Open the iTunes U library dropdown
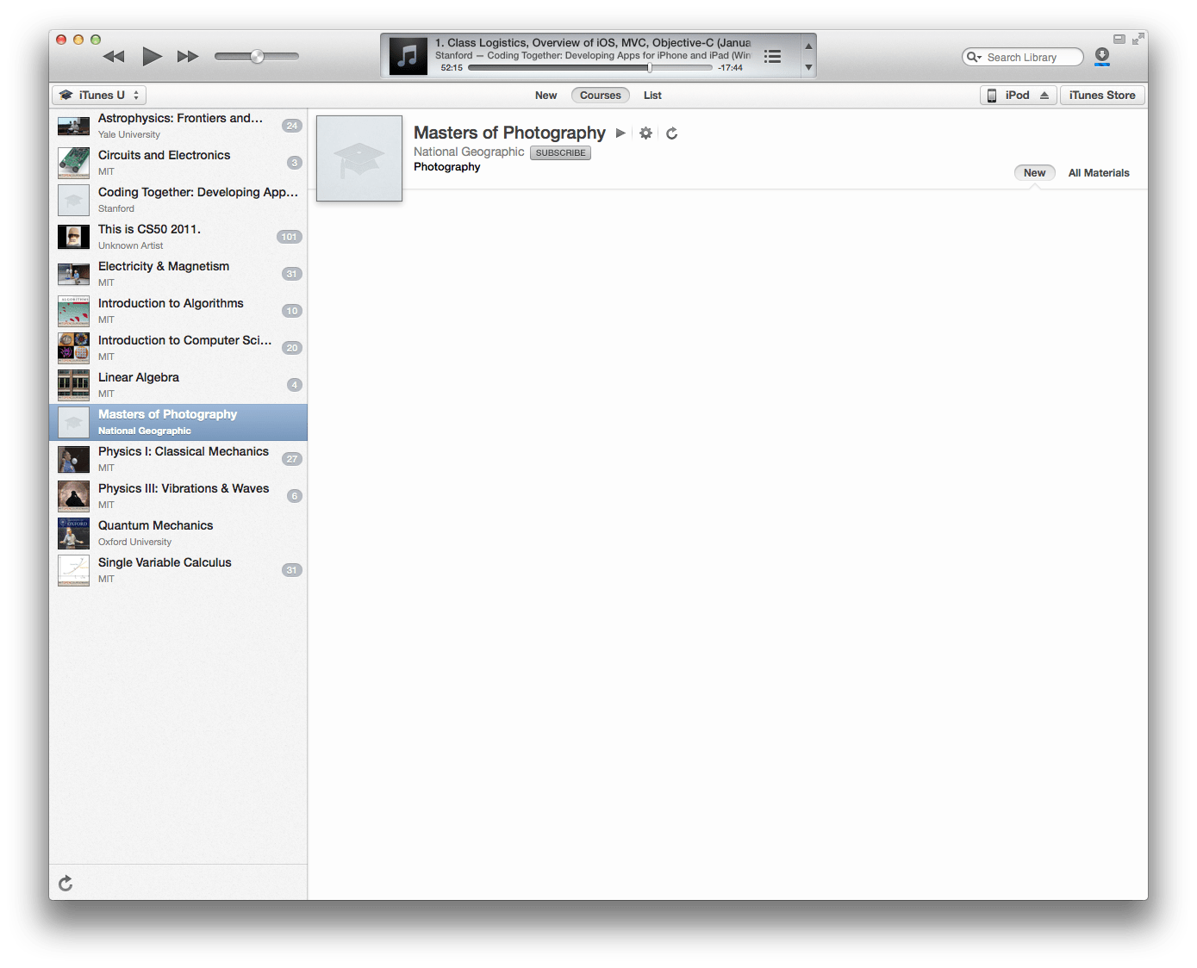 99,95
